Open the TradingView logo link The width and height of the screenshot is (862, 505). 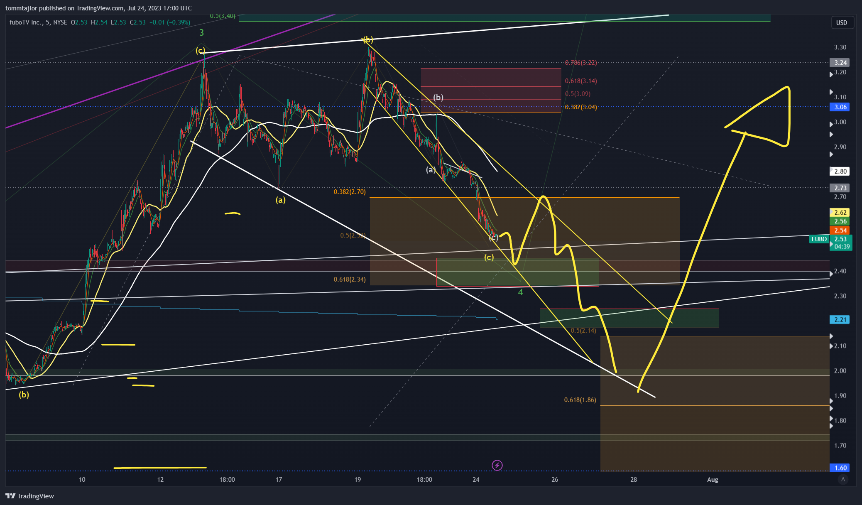coord(30,496)
